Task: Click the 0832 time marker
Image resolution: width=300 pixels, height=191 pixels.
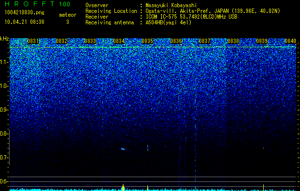Action: (x=62, y=41)
